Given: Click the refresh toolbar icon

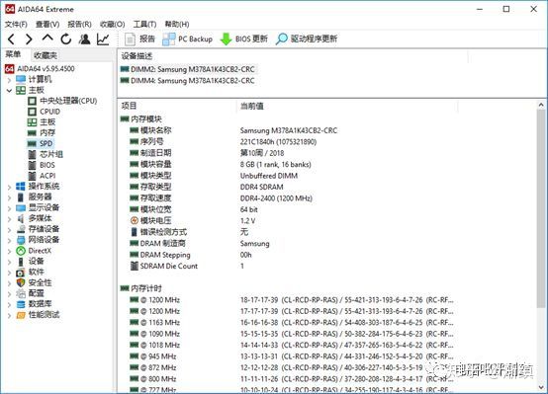Looking at the screenshot, I should click(x=66, y=39).
